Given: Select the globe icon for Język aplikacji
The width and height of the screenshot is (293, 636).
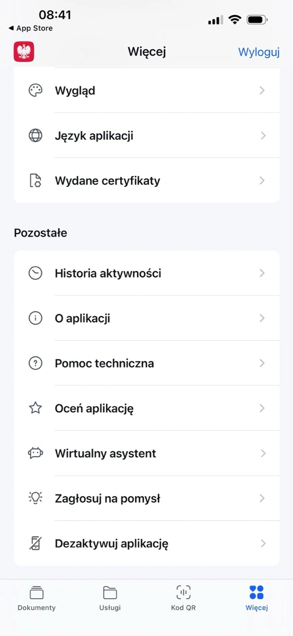Looking at the screenshot, I should [35, 135].
